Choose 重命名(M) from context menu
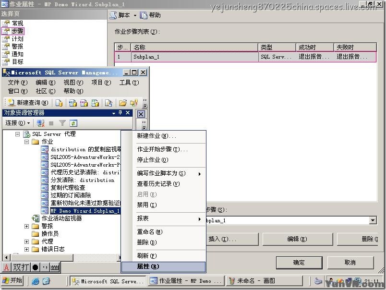Screen dimensions: 386x290 tap(163, 232)
